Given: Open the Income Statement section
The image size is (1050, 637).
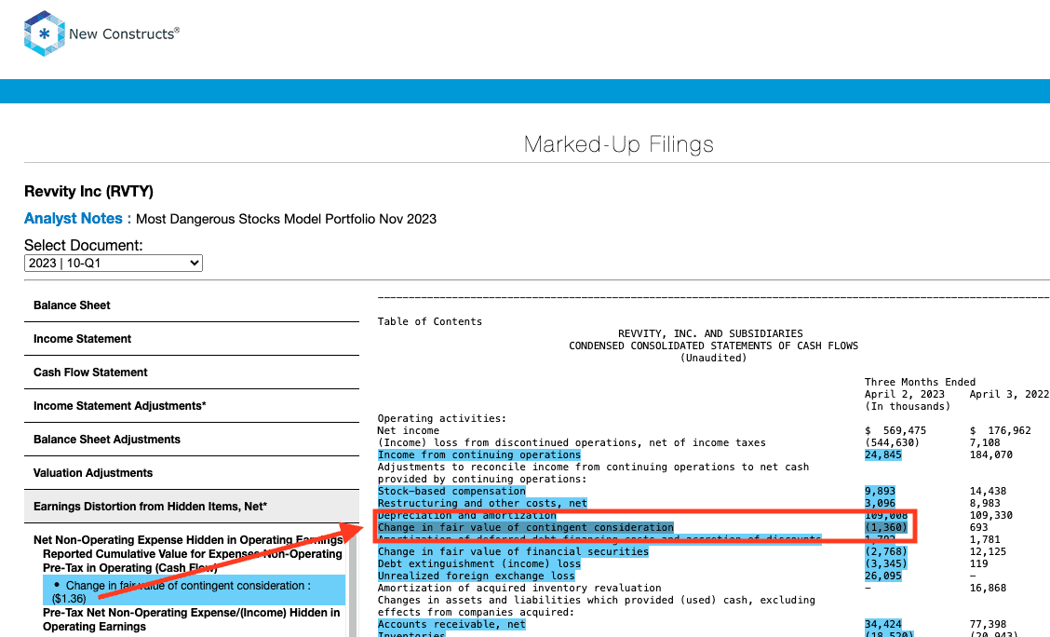Looking at the screenshot, I should (82, 339).
